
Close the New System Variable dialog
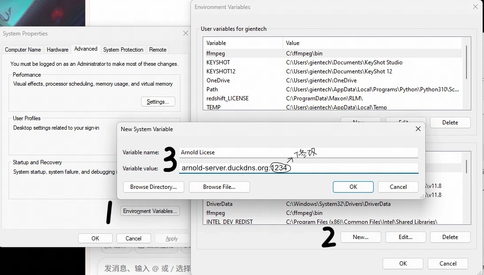point(418,129)
